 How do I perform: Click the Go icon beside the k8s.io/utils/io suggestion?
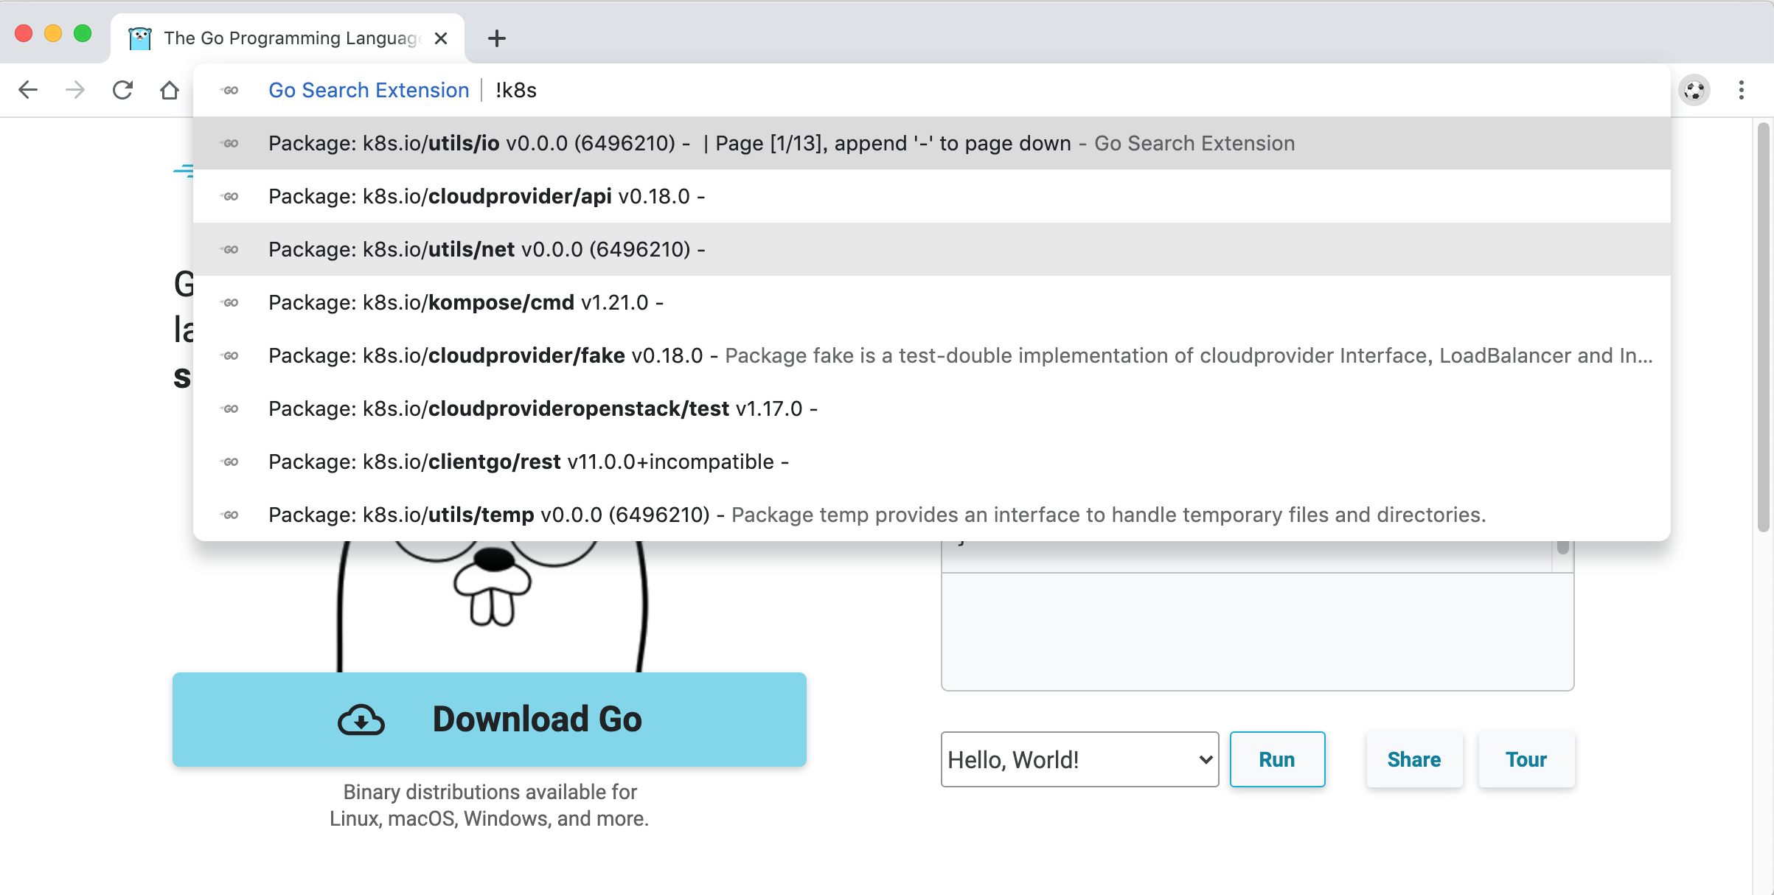230,143
